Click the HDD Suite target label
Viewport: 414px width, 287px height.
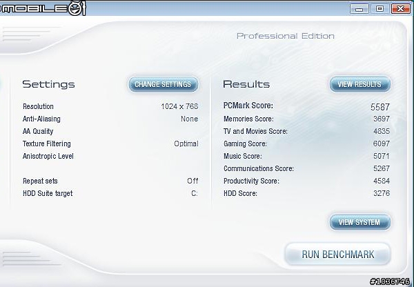48,193
